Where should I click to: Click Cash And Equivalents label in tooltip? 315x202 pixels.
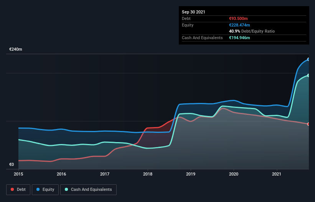click(x=202, y=38)
